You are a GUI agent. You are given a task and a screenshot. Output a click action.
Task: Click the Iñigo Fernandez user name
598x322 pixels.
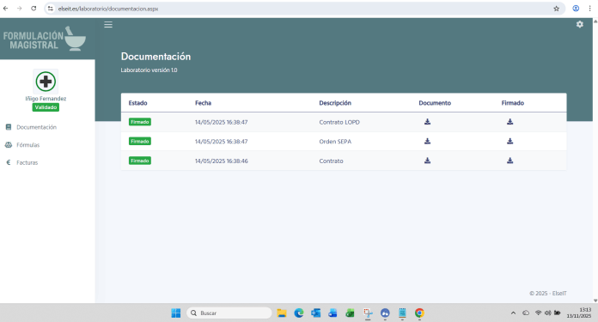(x=46, y=99)
